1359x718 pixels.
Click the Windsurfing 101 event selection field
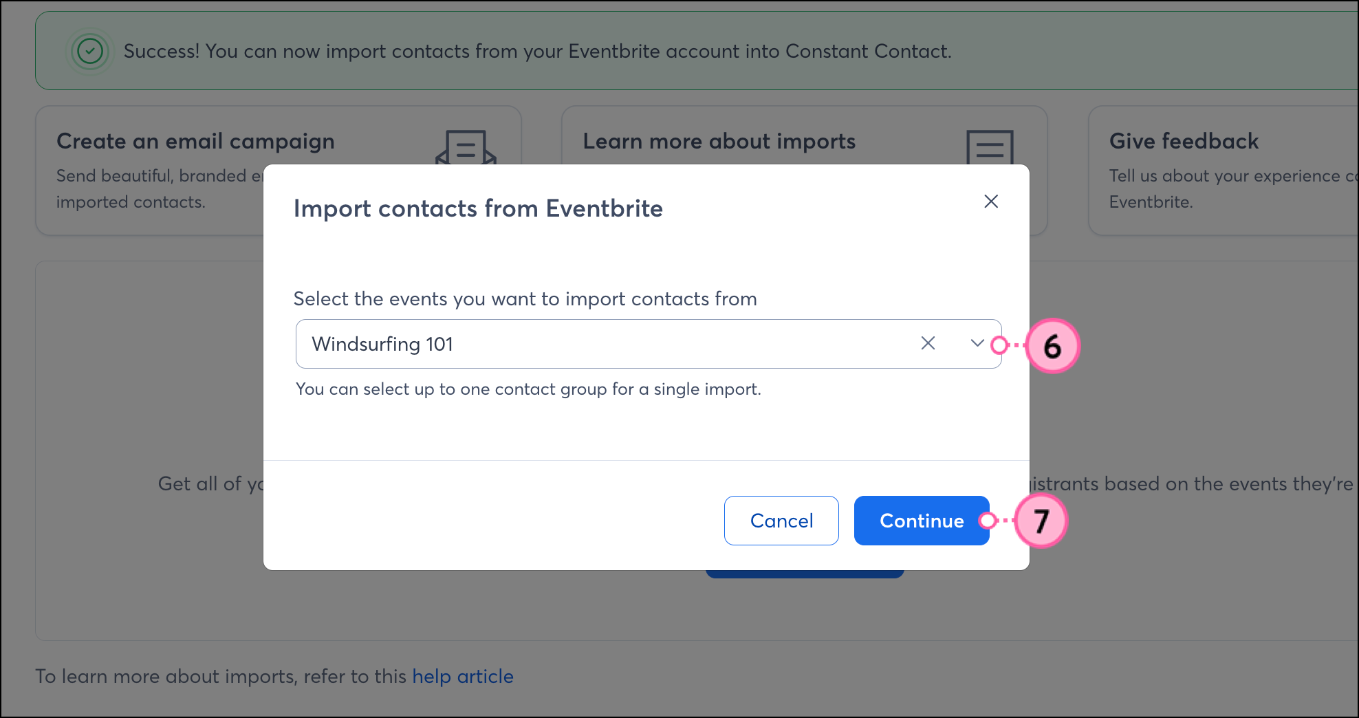click(605, 344)
